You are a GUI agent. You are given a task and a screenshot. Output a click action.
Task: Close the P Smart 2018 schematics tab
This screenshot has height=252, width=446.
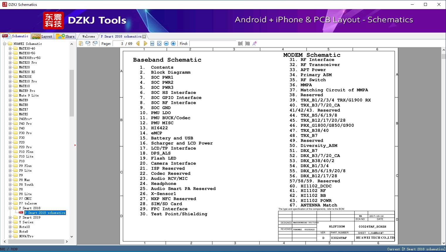144,36
